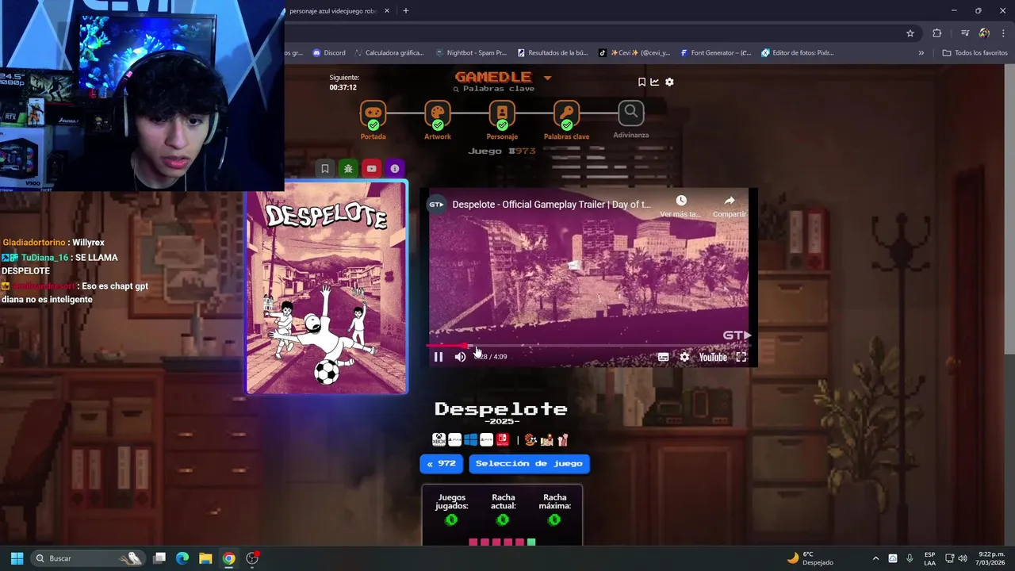This screenshot has height=571, width=1015.
Task: Open the weather widget showing 6°C
Action: (x=810, y=558)
